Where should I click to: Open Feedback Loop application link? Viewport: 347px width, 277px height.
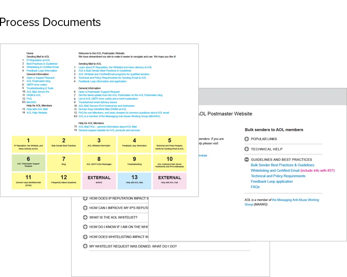point(272,181)
